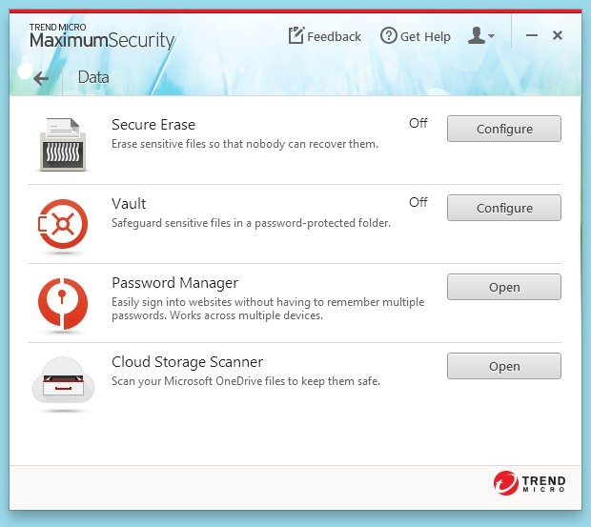Click the Feedback pencil icon
Viewport: 591px width, 527px height.
pos(295,35)
